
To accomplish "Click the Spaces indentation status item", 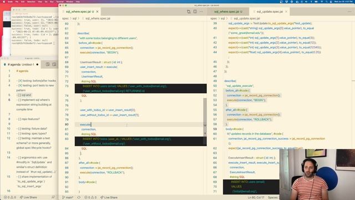I will click(x=273, y=198).
